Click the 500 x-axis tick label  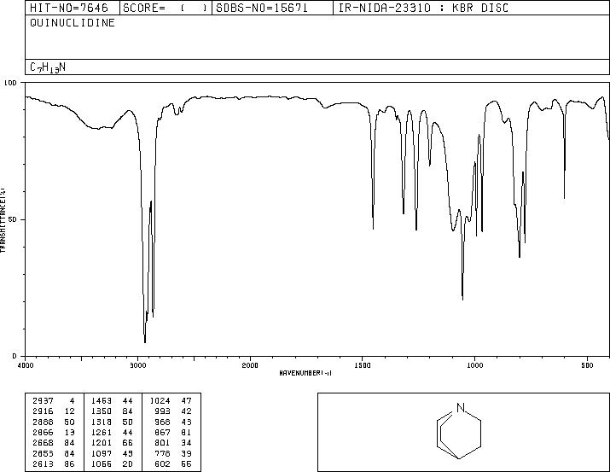tap(587, 365)
